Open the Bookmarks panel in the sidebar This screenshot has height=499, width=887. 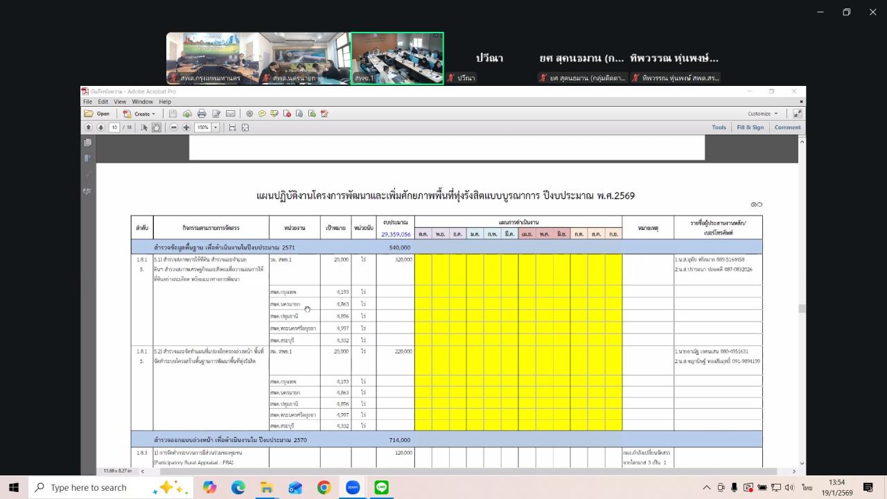point(87,157)
